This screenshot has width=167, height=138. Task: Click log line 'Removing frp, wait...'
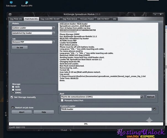click(x=69, y=68)
